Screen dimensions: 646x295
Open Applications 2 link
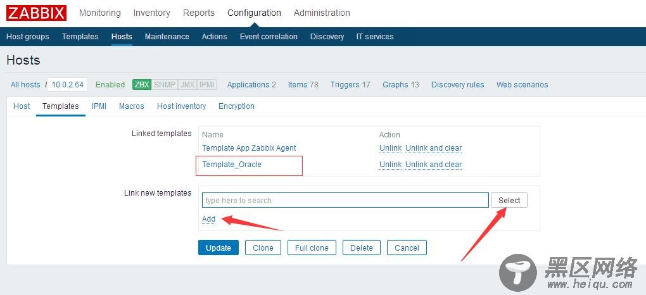(x=251, y=84)
